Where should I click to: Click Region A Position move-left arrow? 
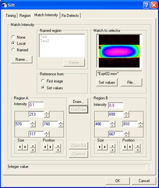45,147
